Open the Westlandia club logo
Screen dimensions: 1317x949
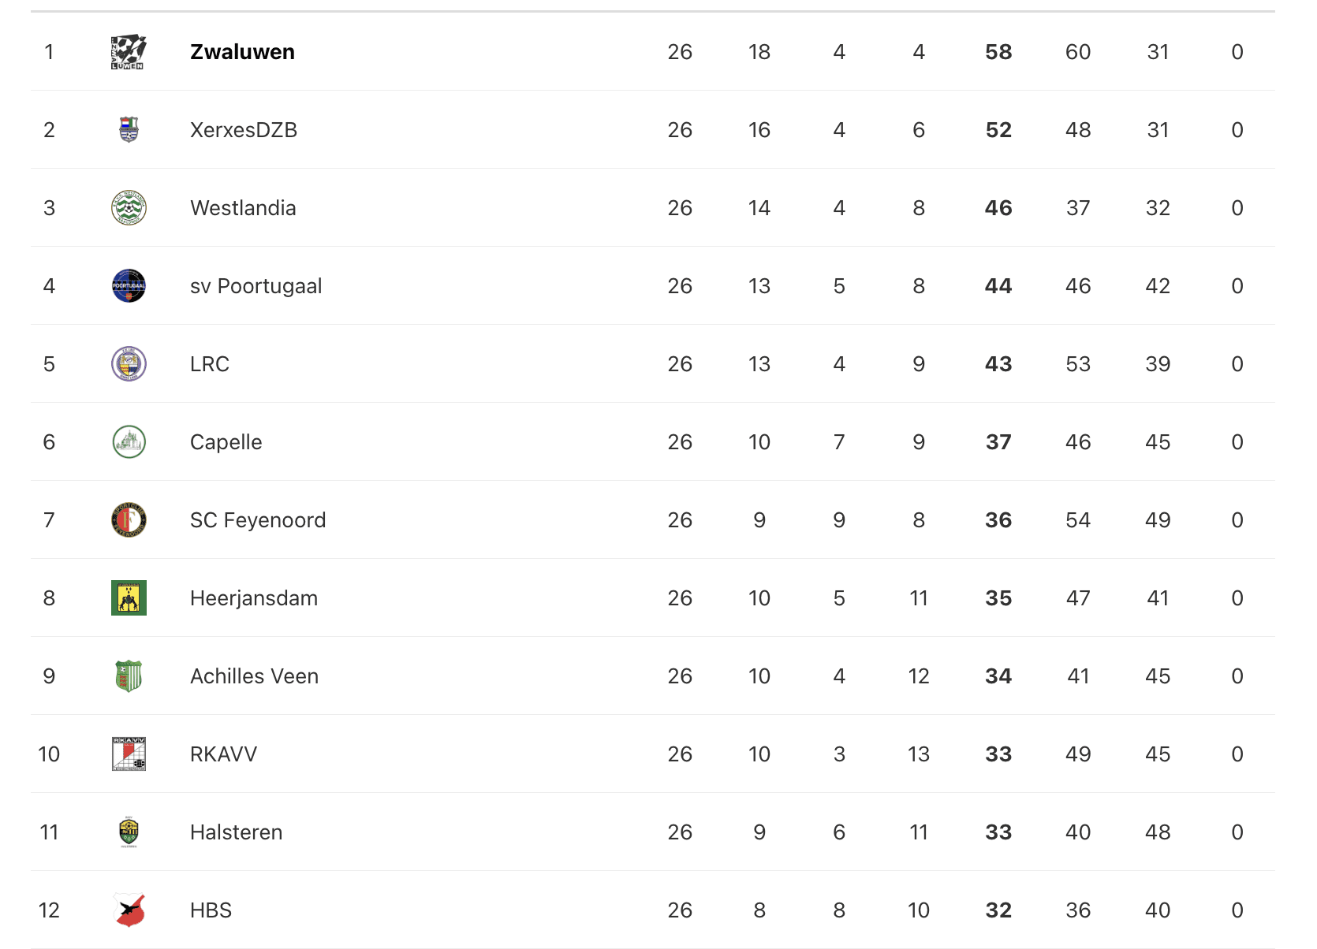129,207
